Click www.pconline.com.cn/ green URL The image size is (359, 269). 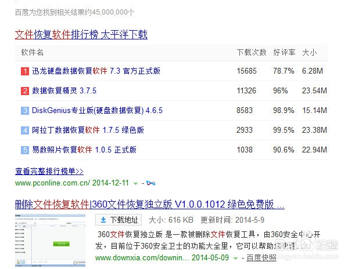tap(53, 183)
